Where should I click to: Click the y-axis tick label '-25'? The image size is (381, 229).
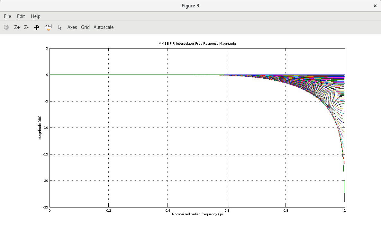[x=46, y=207]
